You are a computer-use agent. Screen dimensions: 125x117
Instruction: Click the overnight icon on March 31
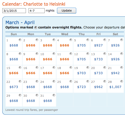point(54,95)
